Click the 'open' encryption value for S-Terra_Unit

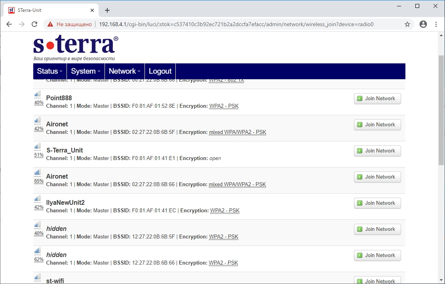[x=215, y=158]
